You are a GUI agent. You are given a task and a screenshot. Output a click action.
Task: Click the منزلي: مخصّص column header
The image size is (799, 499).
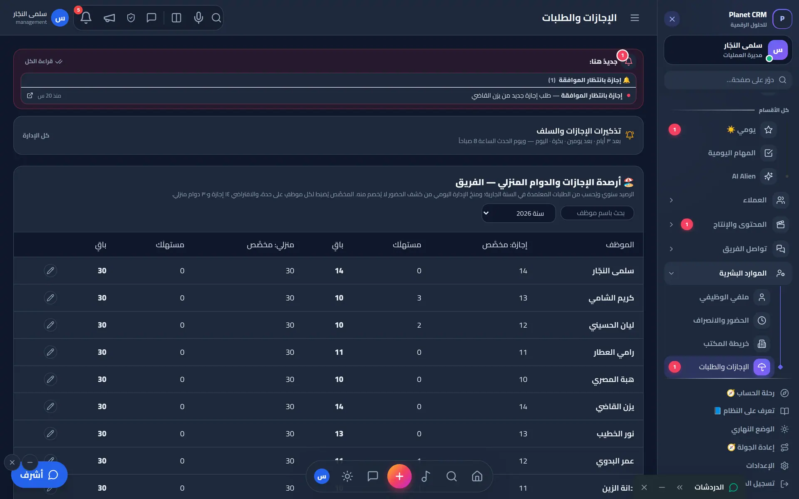270,245
